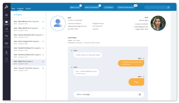Click the Agent Count button

tap(75, 7)
